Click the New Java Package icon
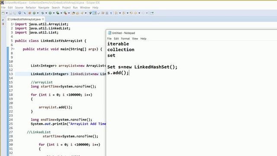The width and height of the screenshot is (277, 156). [x=30, y=13]
